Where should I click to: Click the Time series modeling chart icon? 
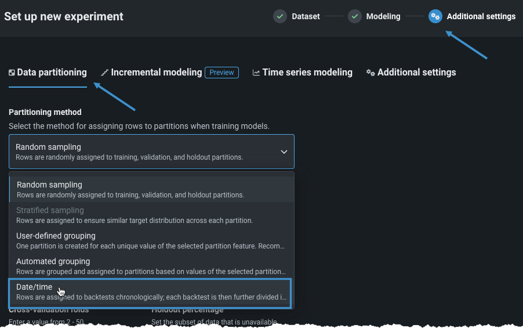256,73
